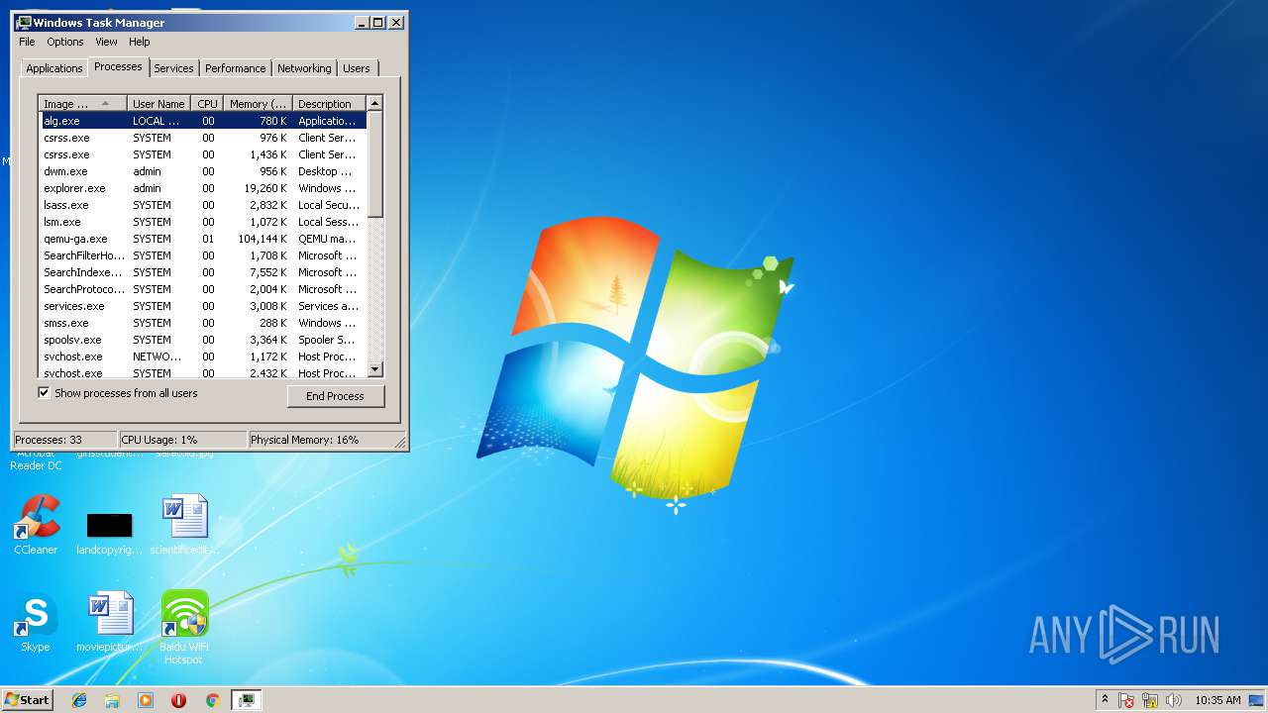
Task: Open Windows Explorer folder in taskbar
Action: pyautogui.click(x=112, y=700)
